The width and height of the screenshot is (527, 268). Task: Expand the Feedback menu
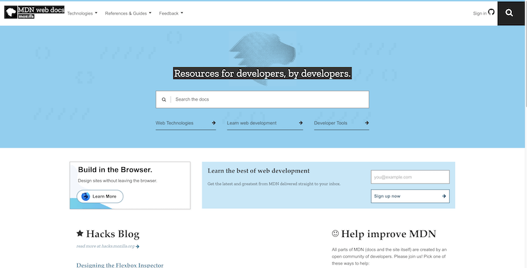[171, 13]
